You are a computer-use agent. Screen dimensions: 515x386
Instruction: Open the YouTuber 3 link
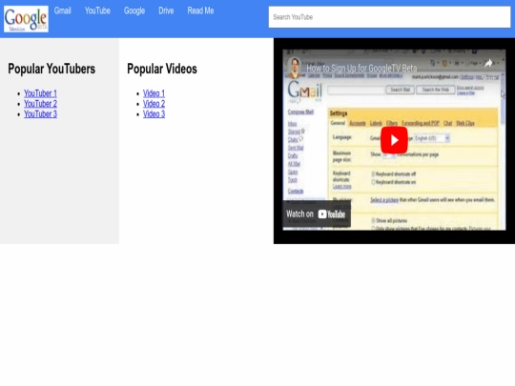[x=40, y=114]
